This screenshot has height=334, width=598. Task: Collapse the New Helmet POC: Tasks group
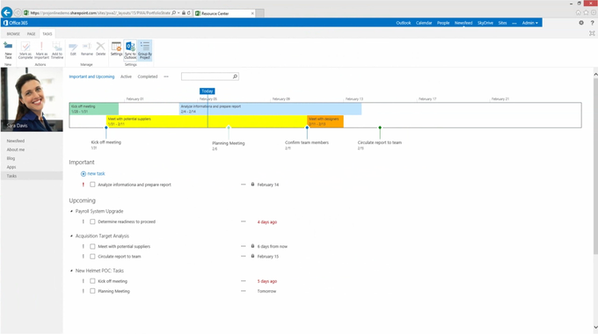(x=71, y=271)
